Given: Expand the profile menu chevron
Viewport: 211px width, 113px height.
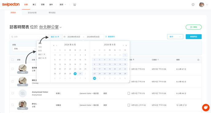Looking at the screenshot, I should [207, 5].
